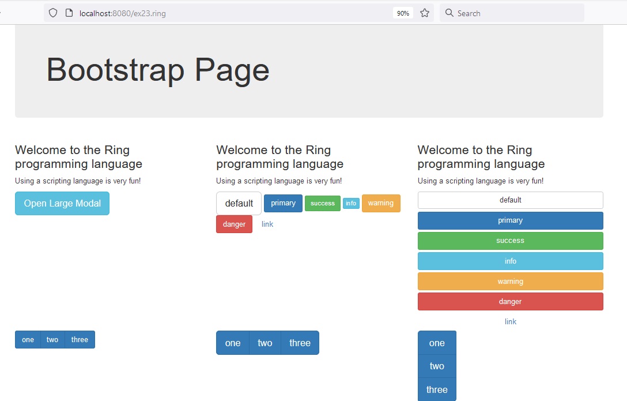Image resolution: width=627 pixels, height=401 pixels.
Task: Click the tracking protection shield icon
Action: coord(52,12)
